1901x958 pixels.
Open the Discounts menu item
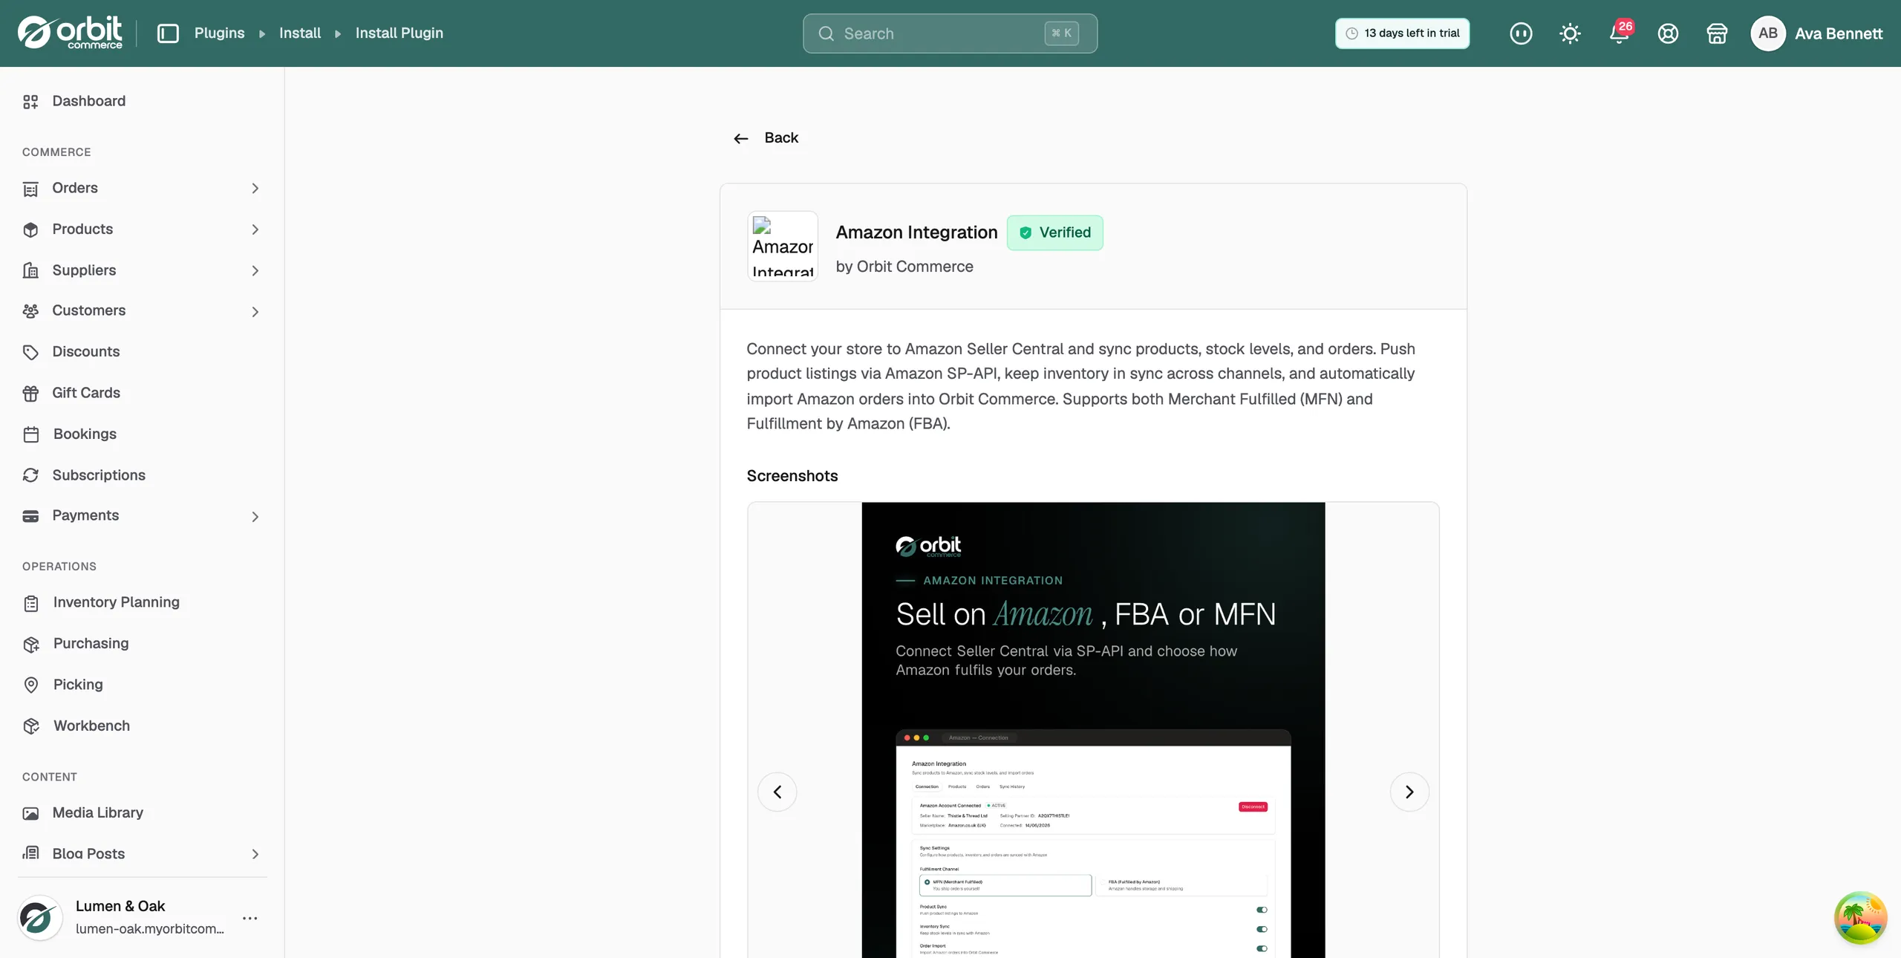(x=142, y=352)
